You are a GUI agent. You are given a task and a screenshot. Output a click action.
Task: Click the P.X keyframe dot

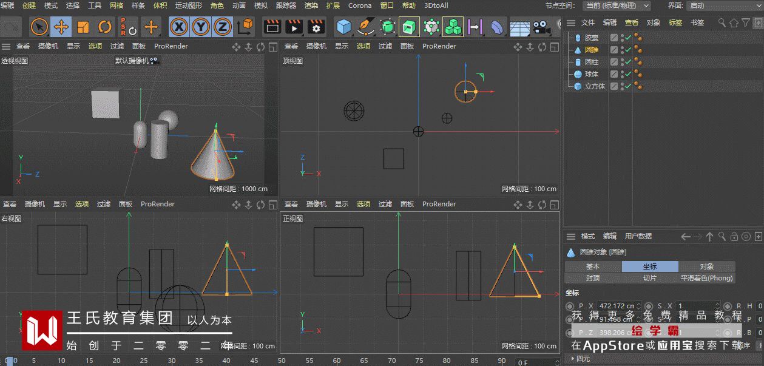pyautogui.click(x=569, y=306)
